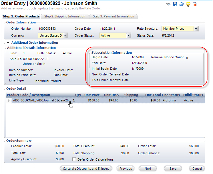Switch to Step 3: Payment Information tab
Viewport: 213px width, 174px height.
[113, 16]
